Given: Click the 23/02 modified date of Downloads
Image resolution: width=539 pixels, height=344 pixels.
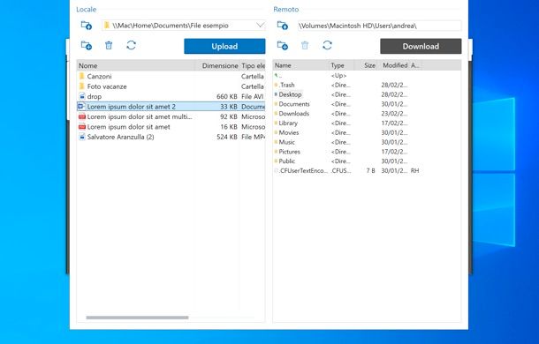Looking at the screenshot, I should pyautogui.click(x=394, y=113).
